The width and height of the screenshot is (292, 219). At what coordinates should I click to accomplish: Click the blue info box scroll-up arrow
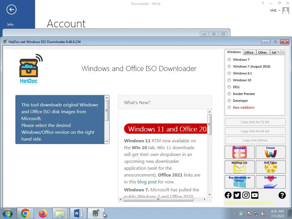click(x=107, y=98)
